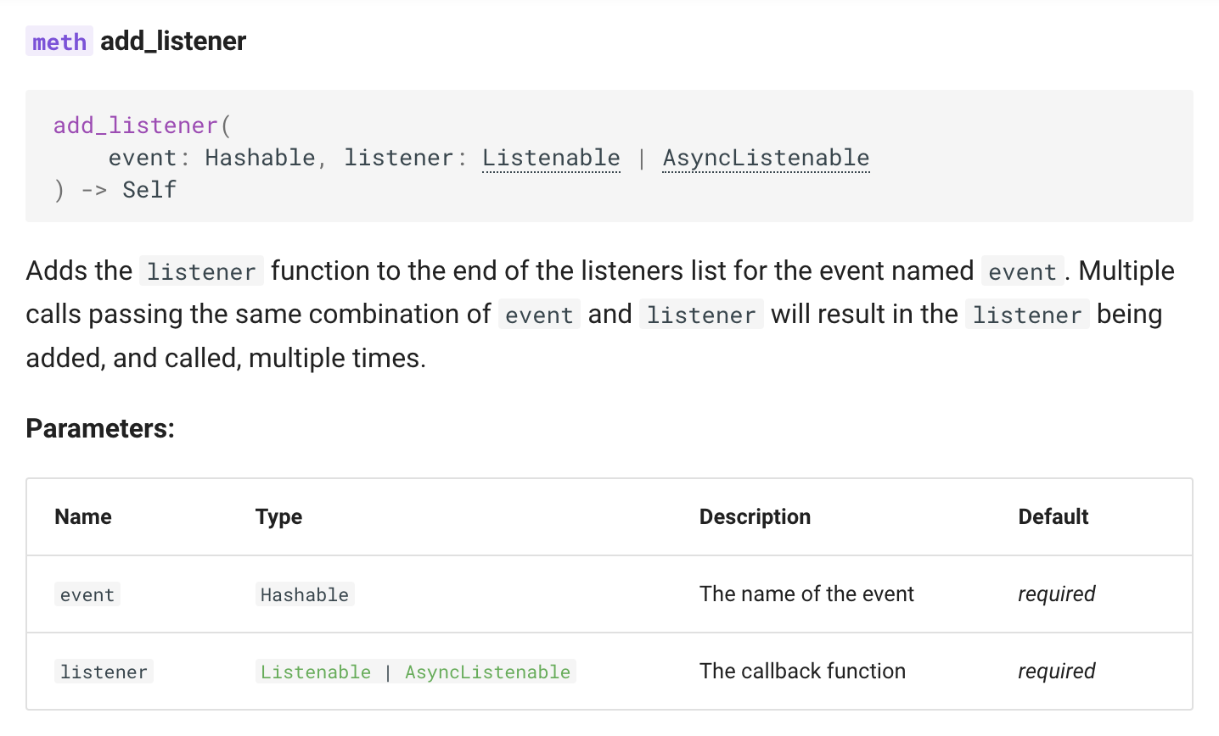Select the Description column header
Screen dimensions: 1219x736
pos(755,516)
